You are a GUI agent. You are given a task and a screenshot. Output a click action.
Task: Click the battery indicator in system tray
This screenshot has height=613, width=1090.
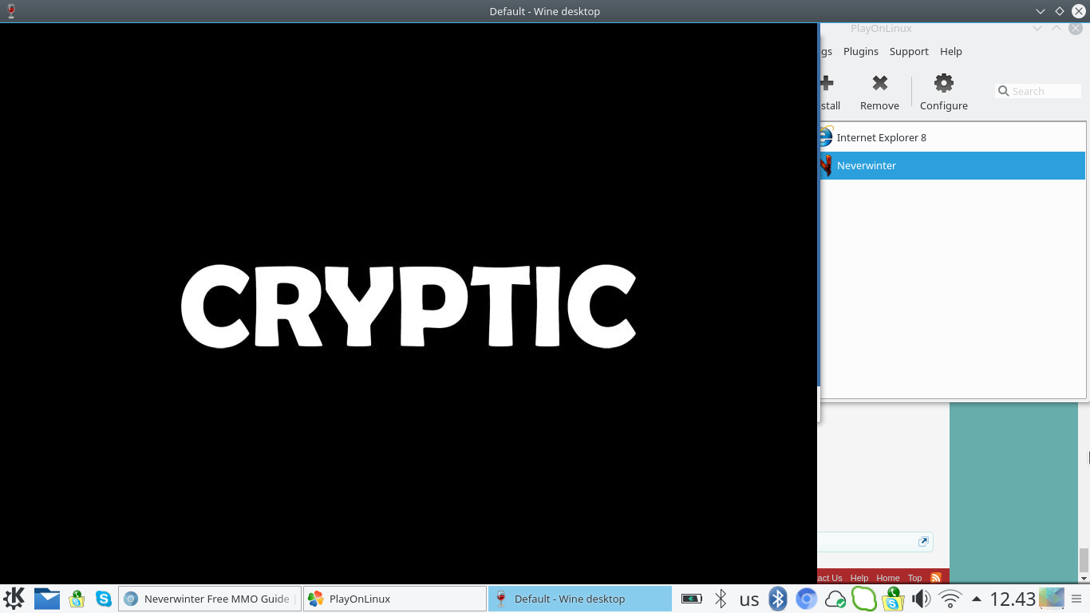coord(692,599)
